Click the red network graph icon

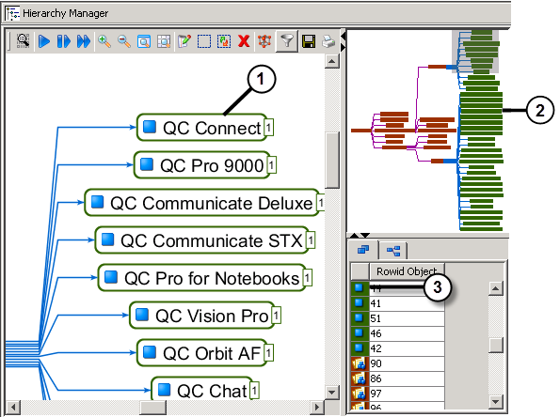[264, 41]
